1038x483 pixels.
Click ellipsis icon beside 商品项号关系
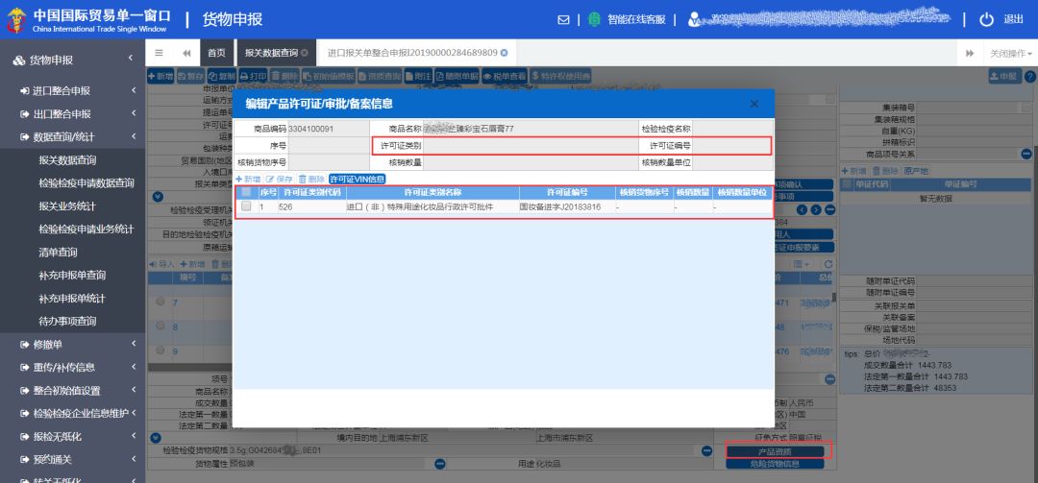click(1026, 155)
